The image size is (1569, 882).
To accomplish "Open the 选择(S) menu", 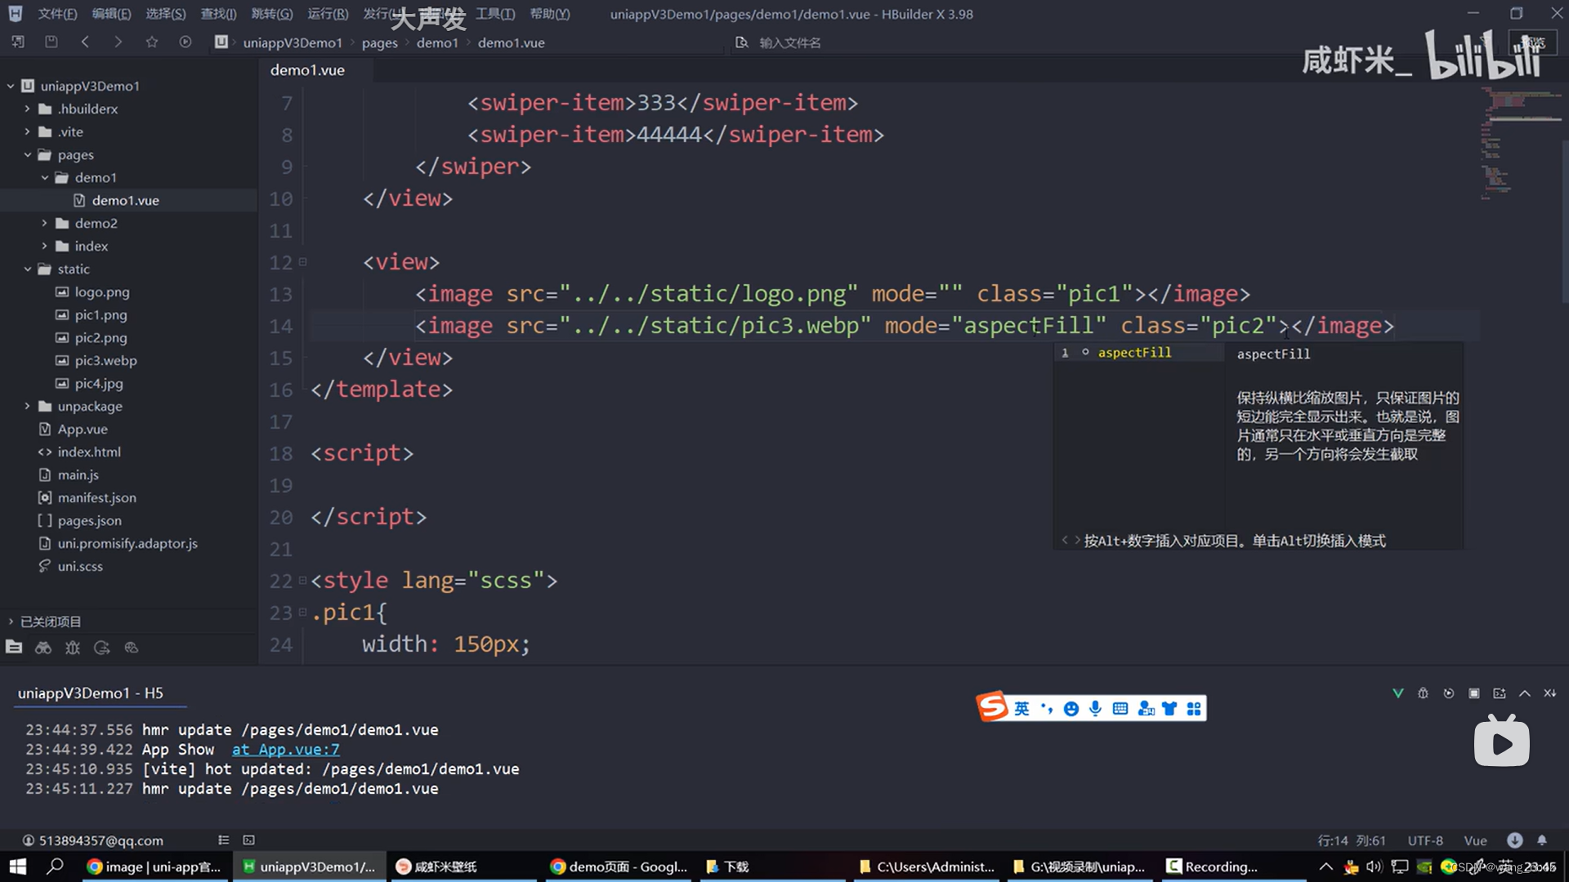I will click(x=166, y=14).
